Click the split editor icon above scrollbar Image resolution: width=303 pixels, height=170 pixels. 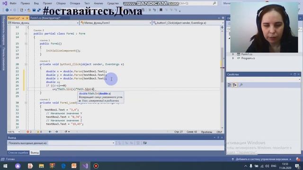point(222,27)
